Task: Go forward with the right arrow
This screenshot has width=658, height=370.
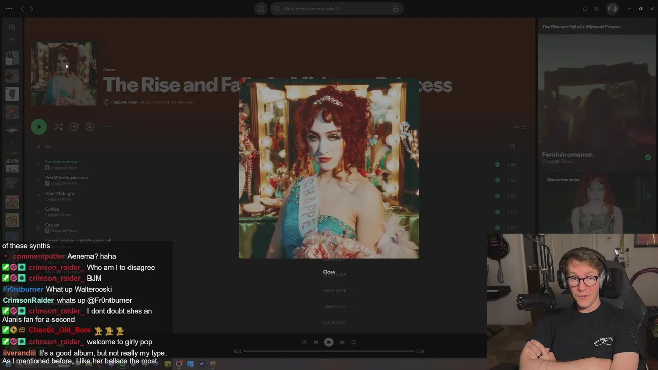Action: coord(31,9)
